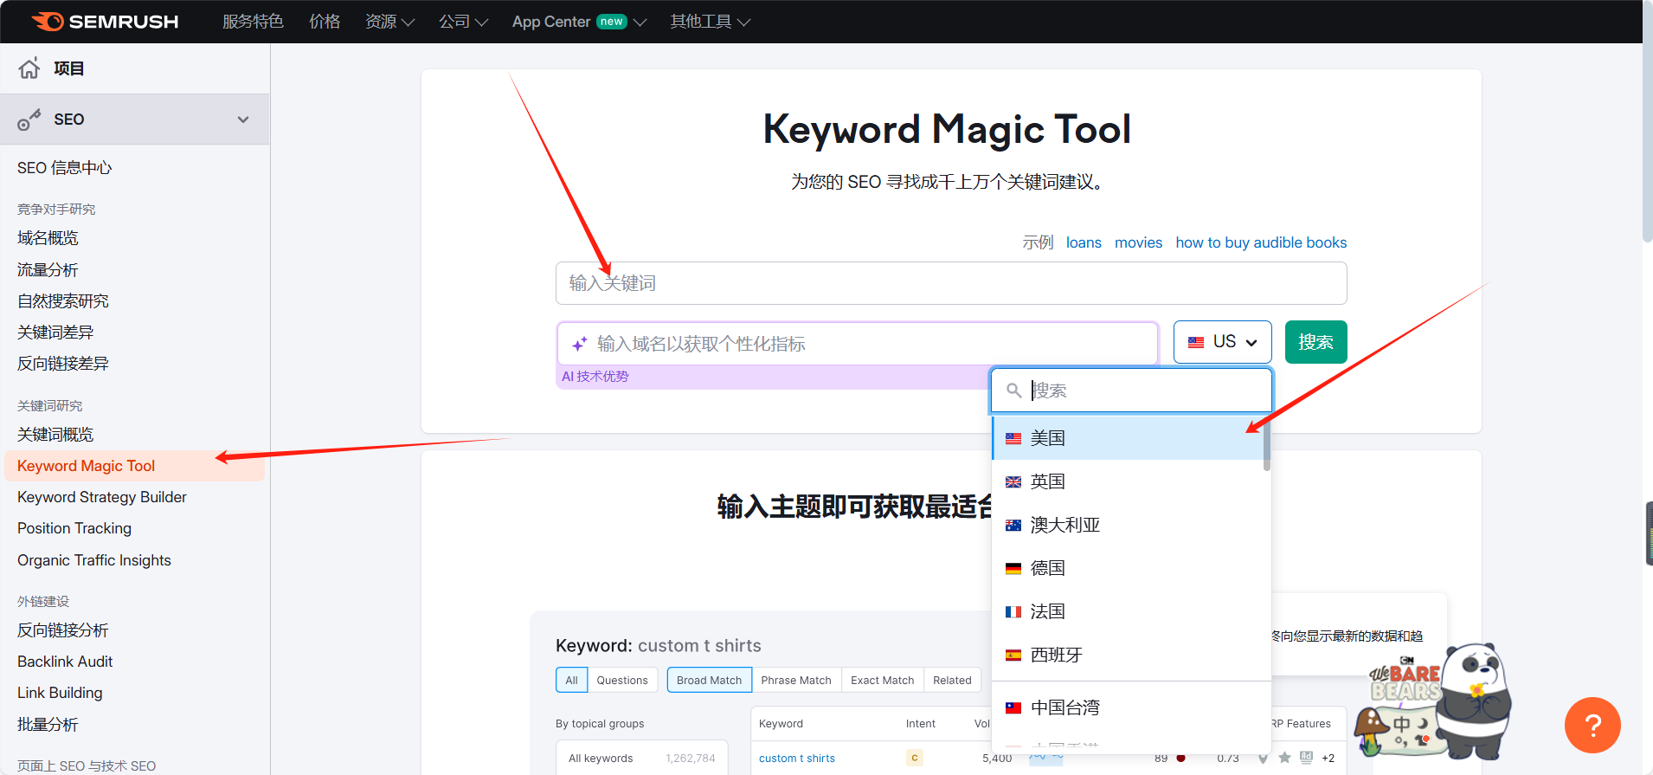The image size is (1653, 775).
Task: Open Backlink Audit in sidebar
Action: [65, 662]
